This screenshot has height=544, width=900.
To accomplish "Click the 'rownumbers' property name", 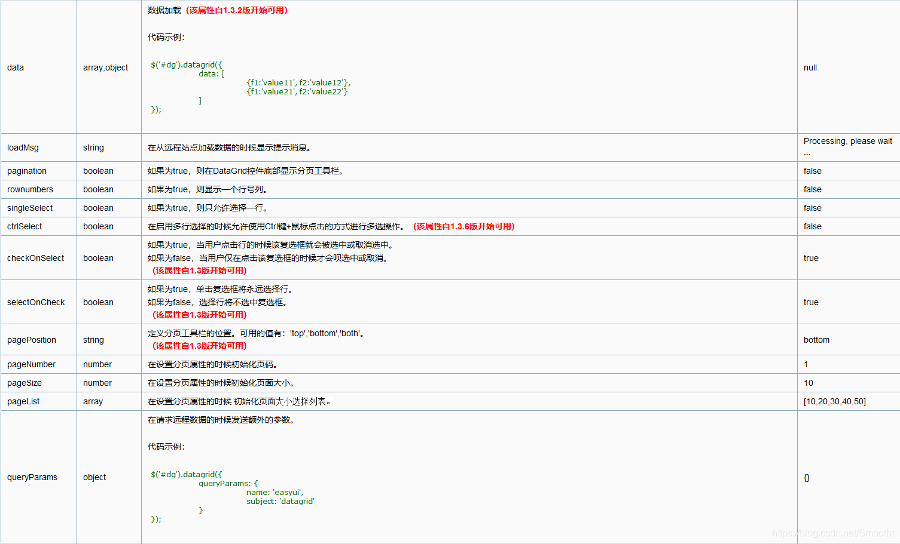I will (30, 189).
